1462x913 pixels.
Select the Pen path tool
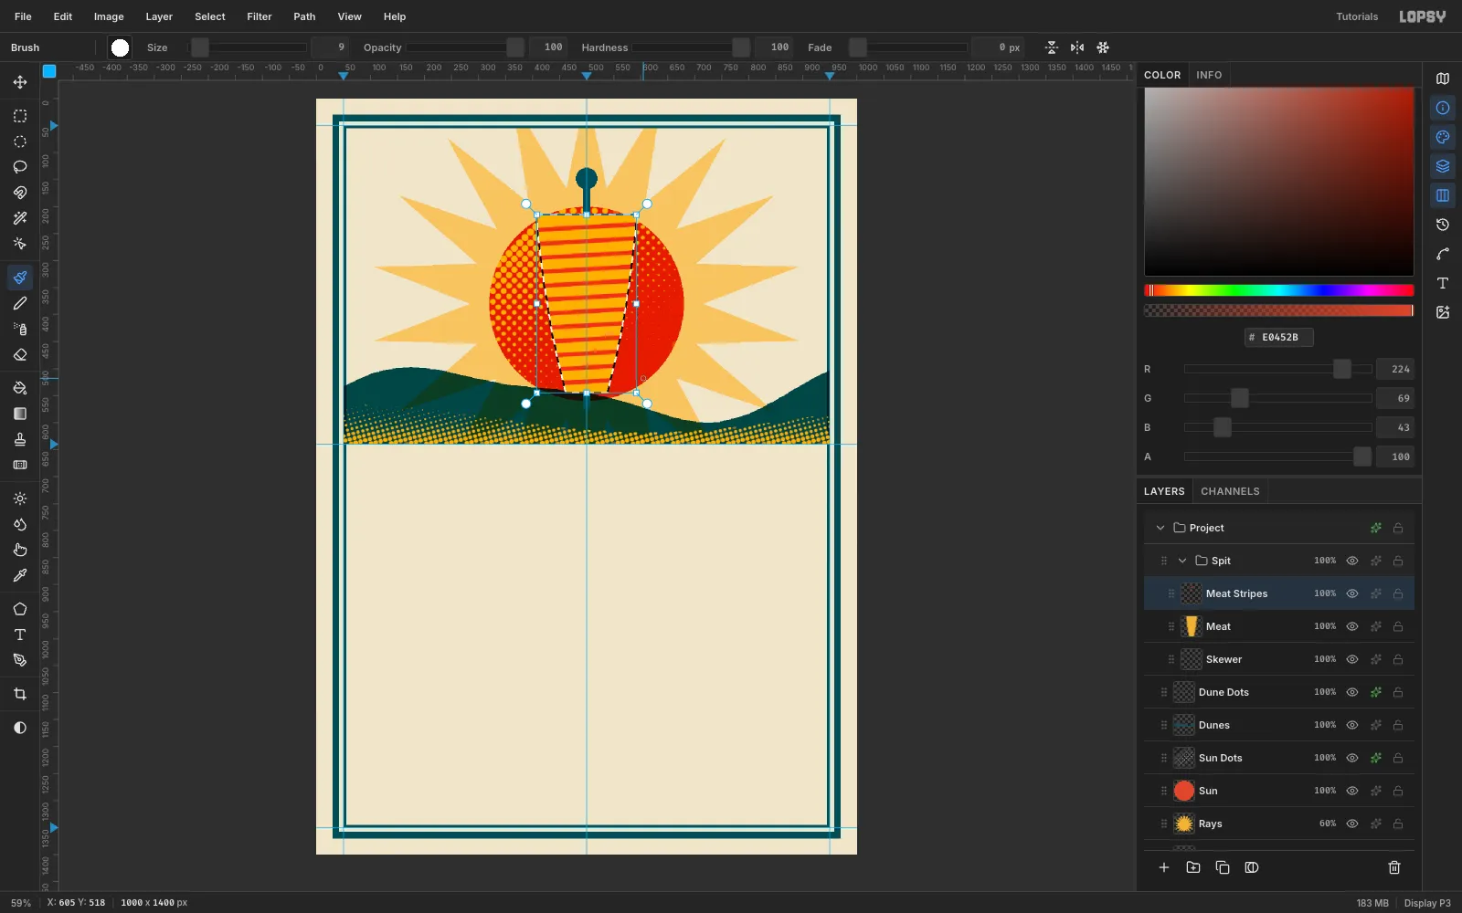pyautogui.click(x=20, y=660)
